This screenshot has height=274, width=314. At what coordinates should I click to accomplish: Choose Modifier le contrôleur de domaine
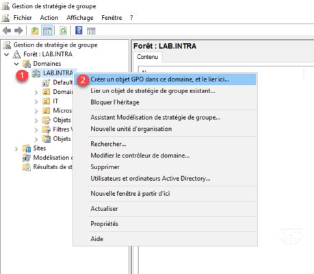pyautogui.click(x=165, y=155)
